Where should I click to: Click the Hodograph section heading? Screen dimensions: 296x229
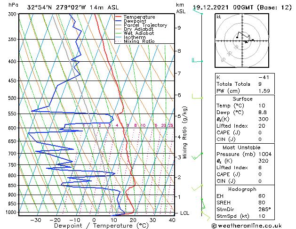click(x=242, y=189)
